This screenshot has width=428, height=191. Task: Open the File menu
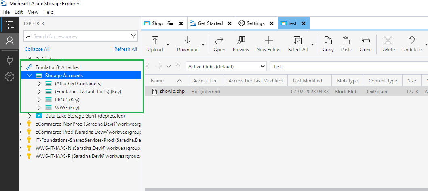(6, 12)
